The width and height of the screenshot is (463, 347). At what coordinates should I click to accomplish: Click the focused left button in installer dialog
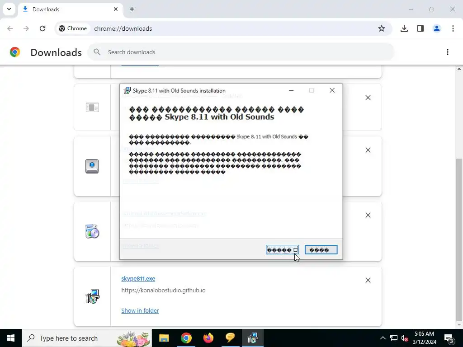pyautogui.click(x=282, y=250)
